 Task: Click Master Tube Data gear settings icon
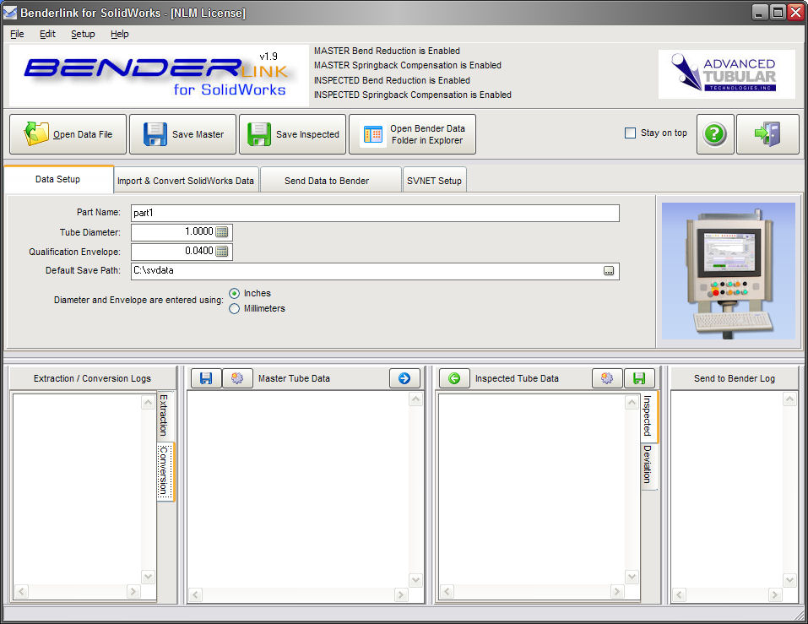237,378
